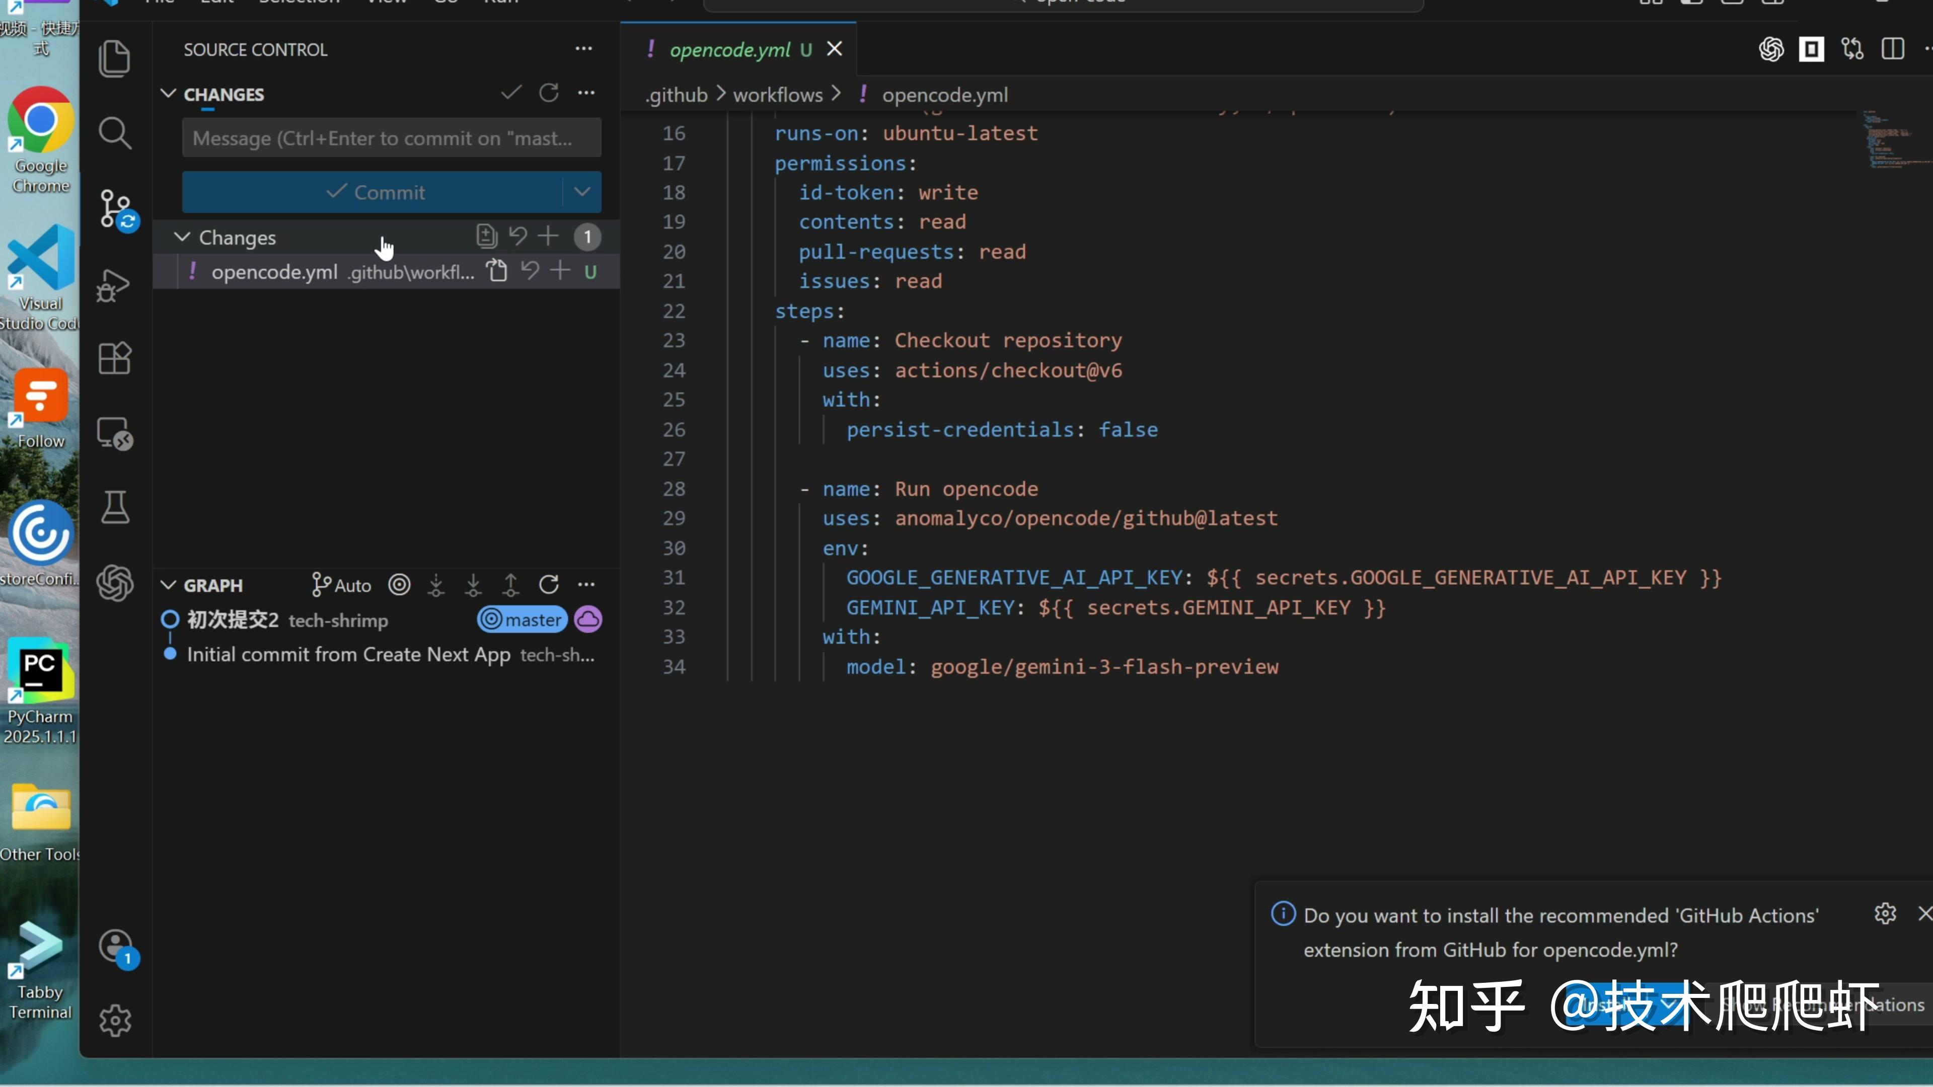Click the Fetch icon in GRAPH toolbar
The height and width of the screenshot is (1087, 1933).
(x=436, y=584)
